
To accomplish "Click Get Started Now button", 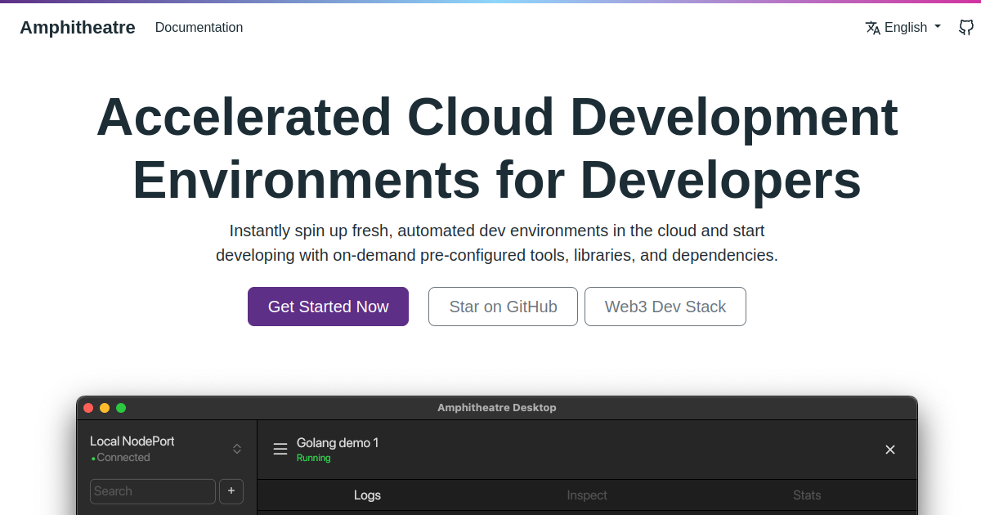I will [328, 307].
